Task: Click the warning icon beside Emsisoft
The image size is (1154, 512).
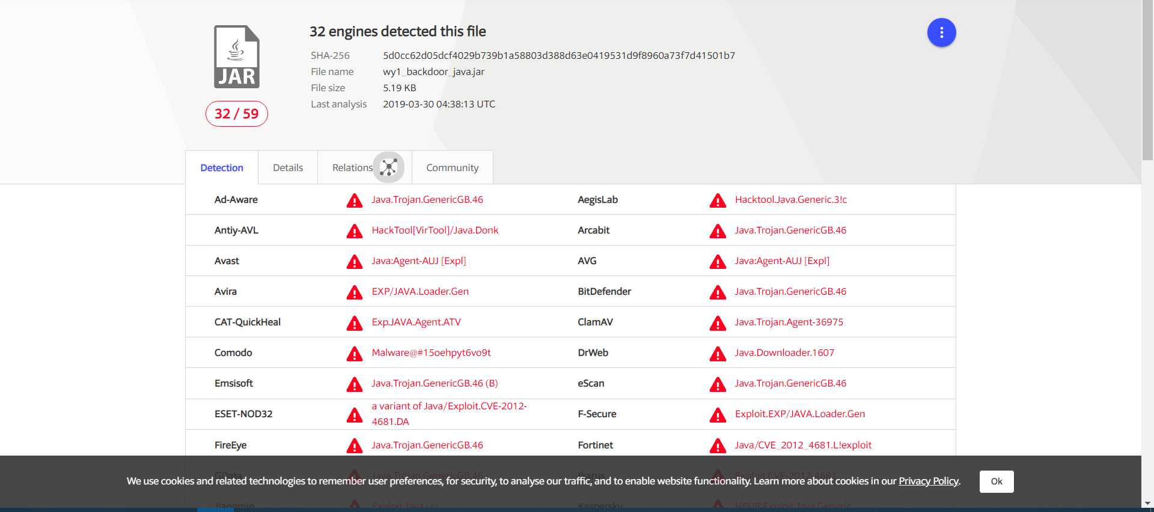Action: tap(355, 384)
